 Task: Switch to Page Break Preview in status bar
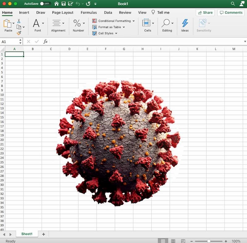tap(183, 241)
